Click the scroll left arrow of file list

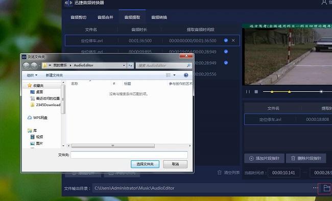68,146
